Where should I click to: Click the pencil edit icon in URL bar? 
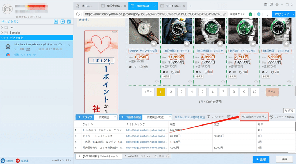pos(225,14)
